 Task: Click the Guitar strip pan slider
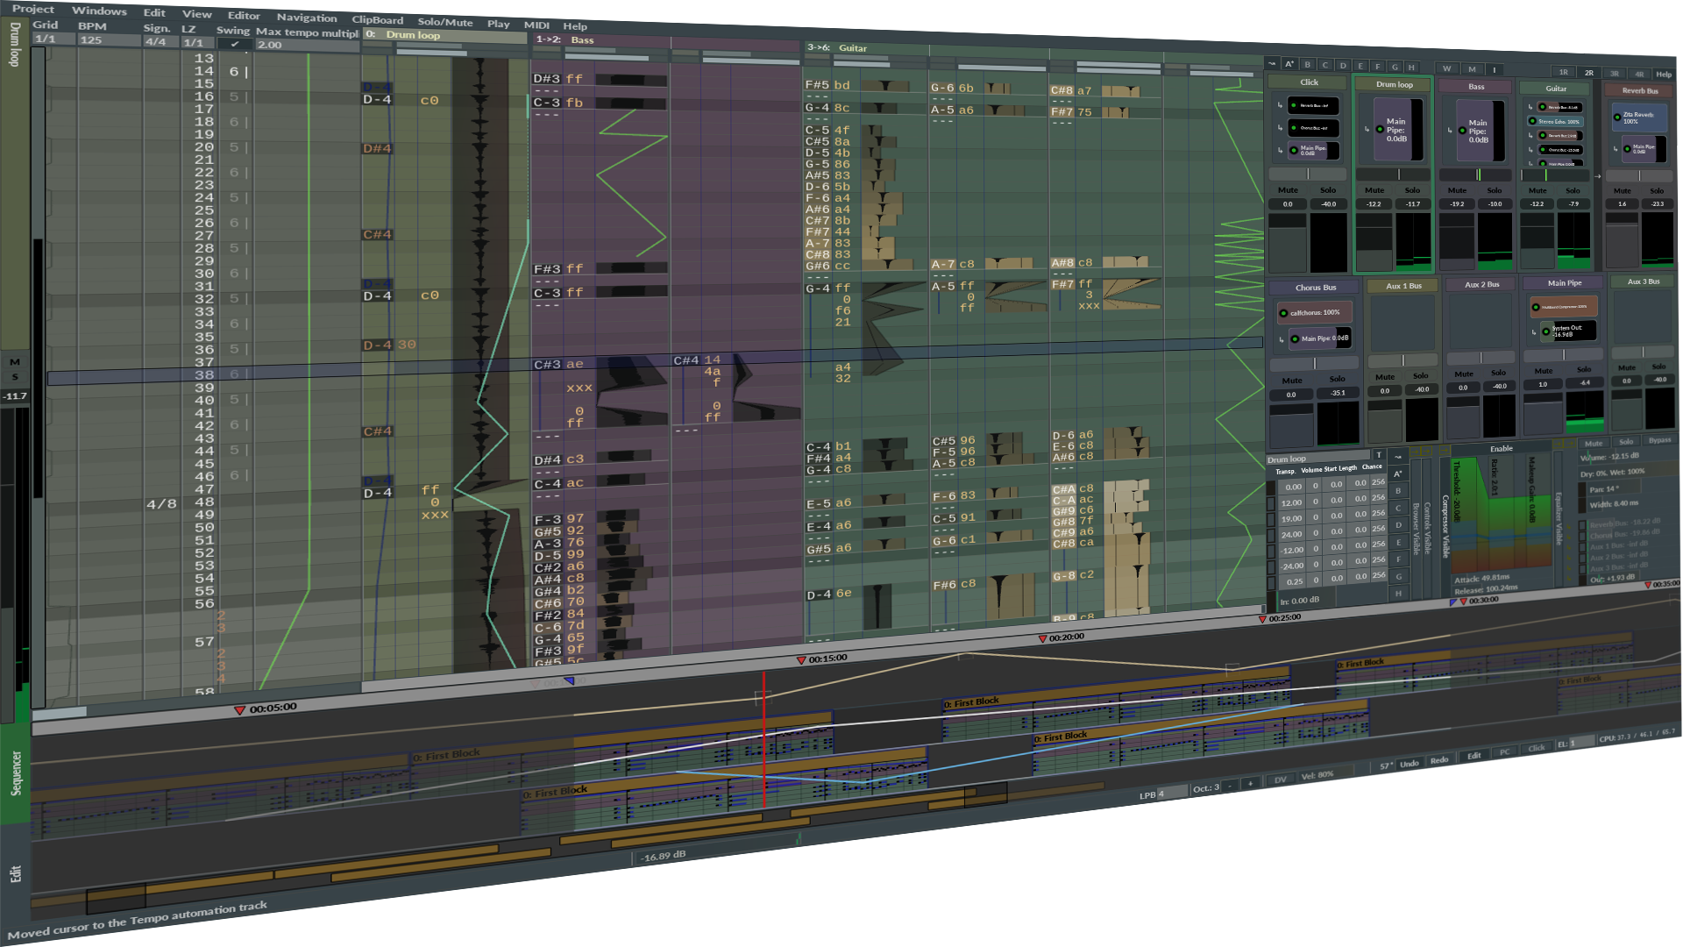pos(1554,175)
